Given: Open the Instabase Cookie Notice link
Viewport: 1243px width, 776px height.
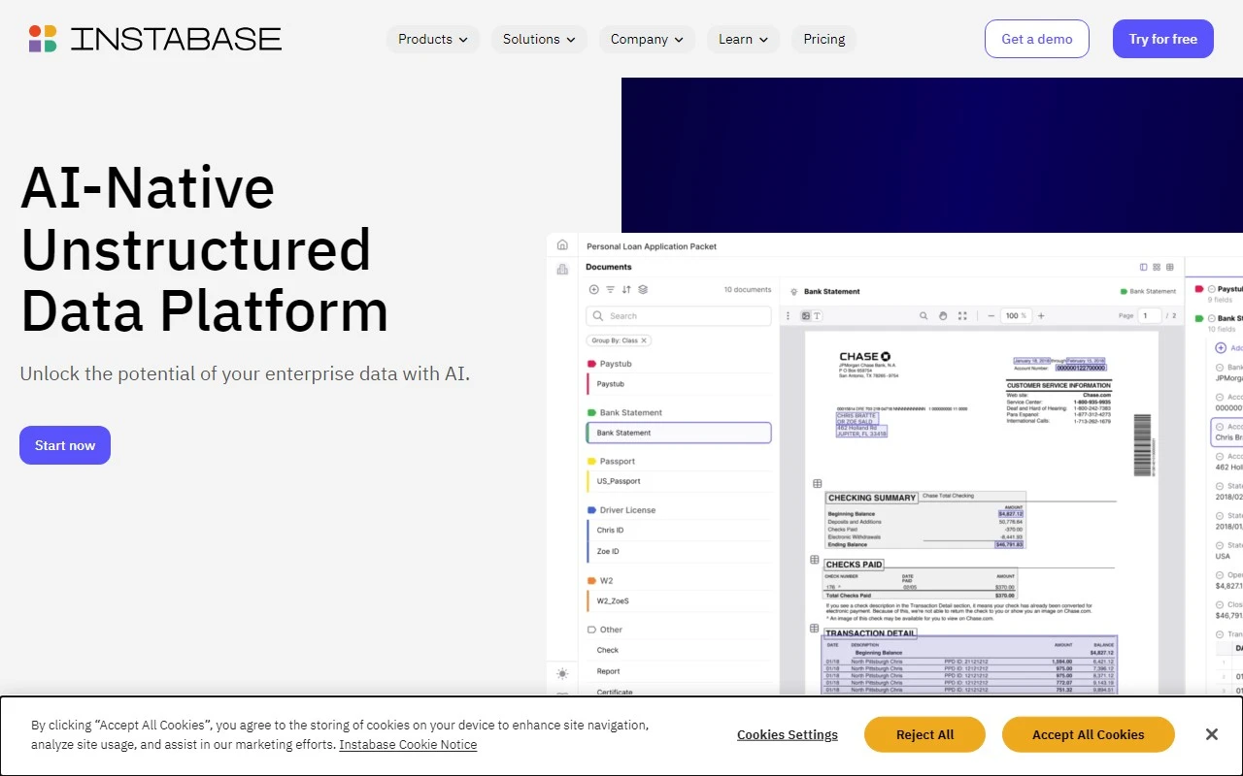Looking at the screenshot, I should [x=408, y=744].
